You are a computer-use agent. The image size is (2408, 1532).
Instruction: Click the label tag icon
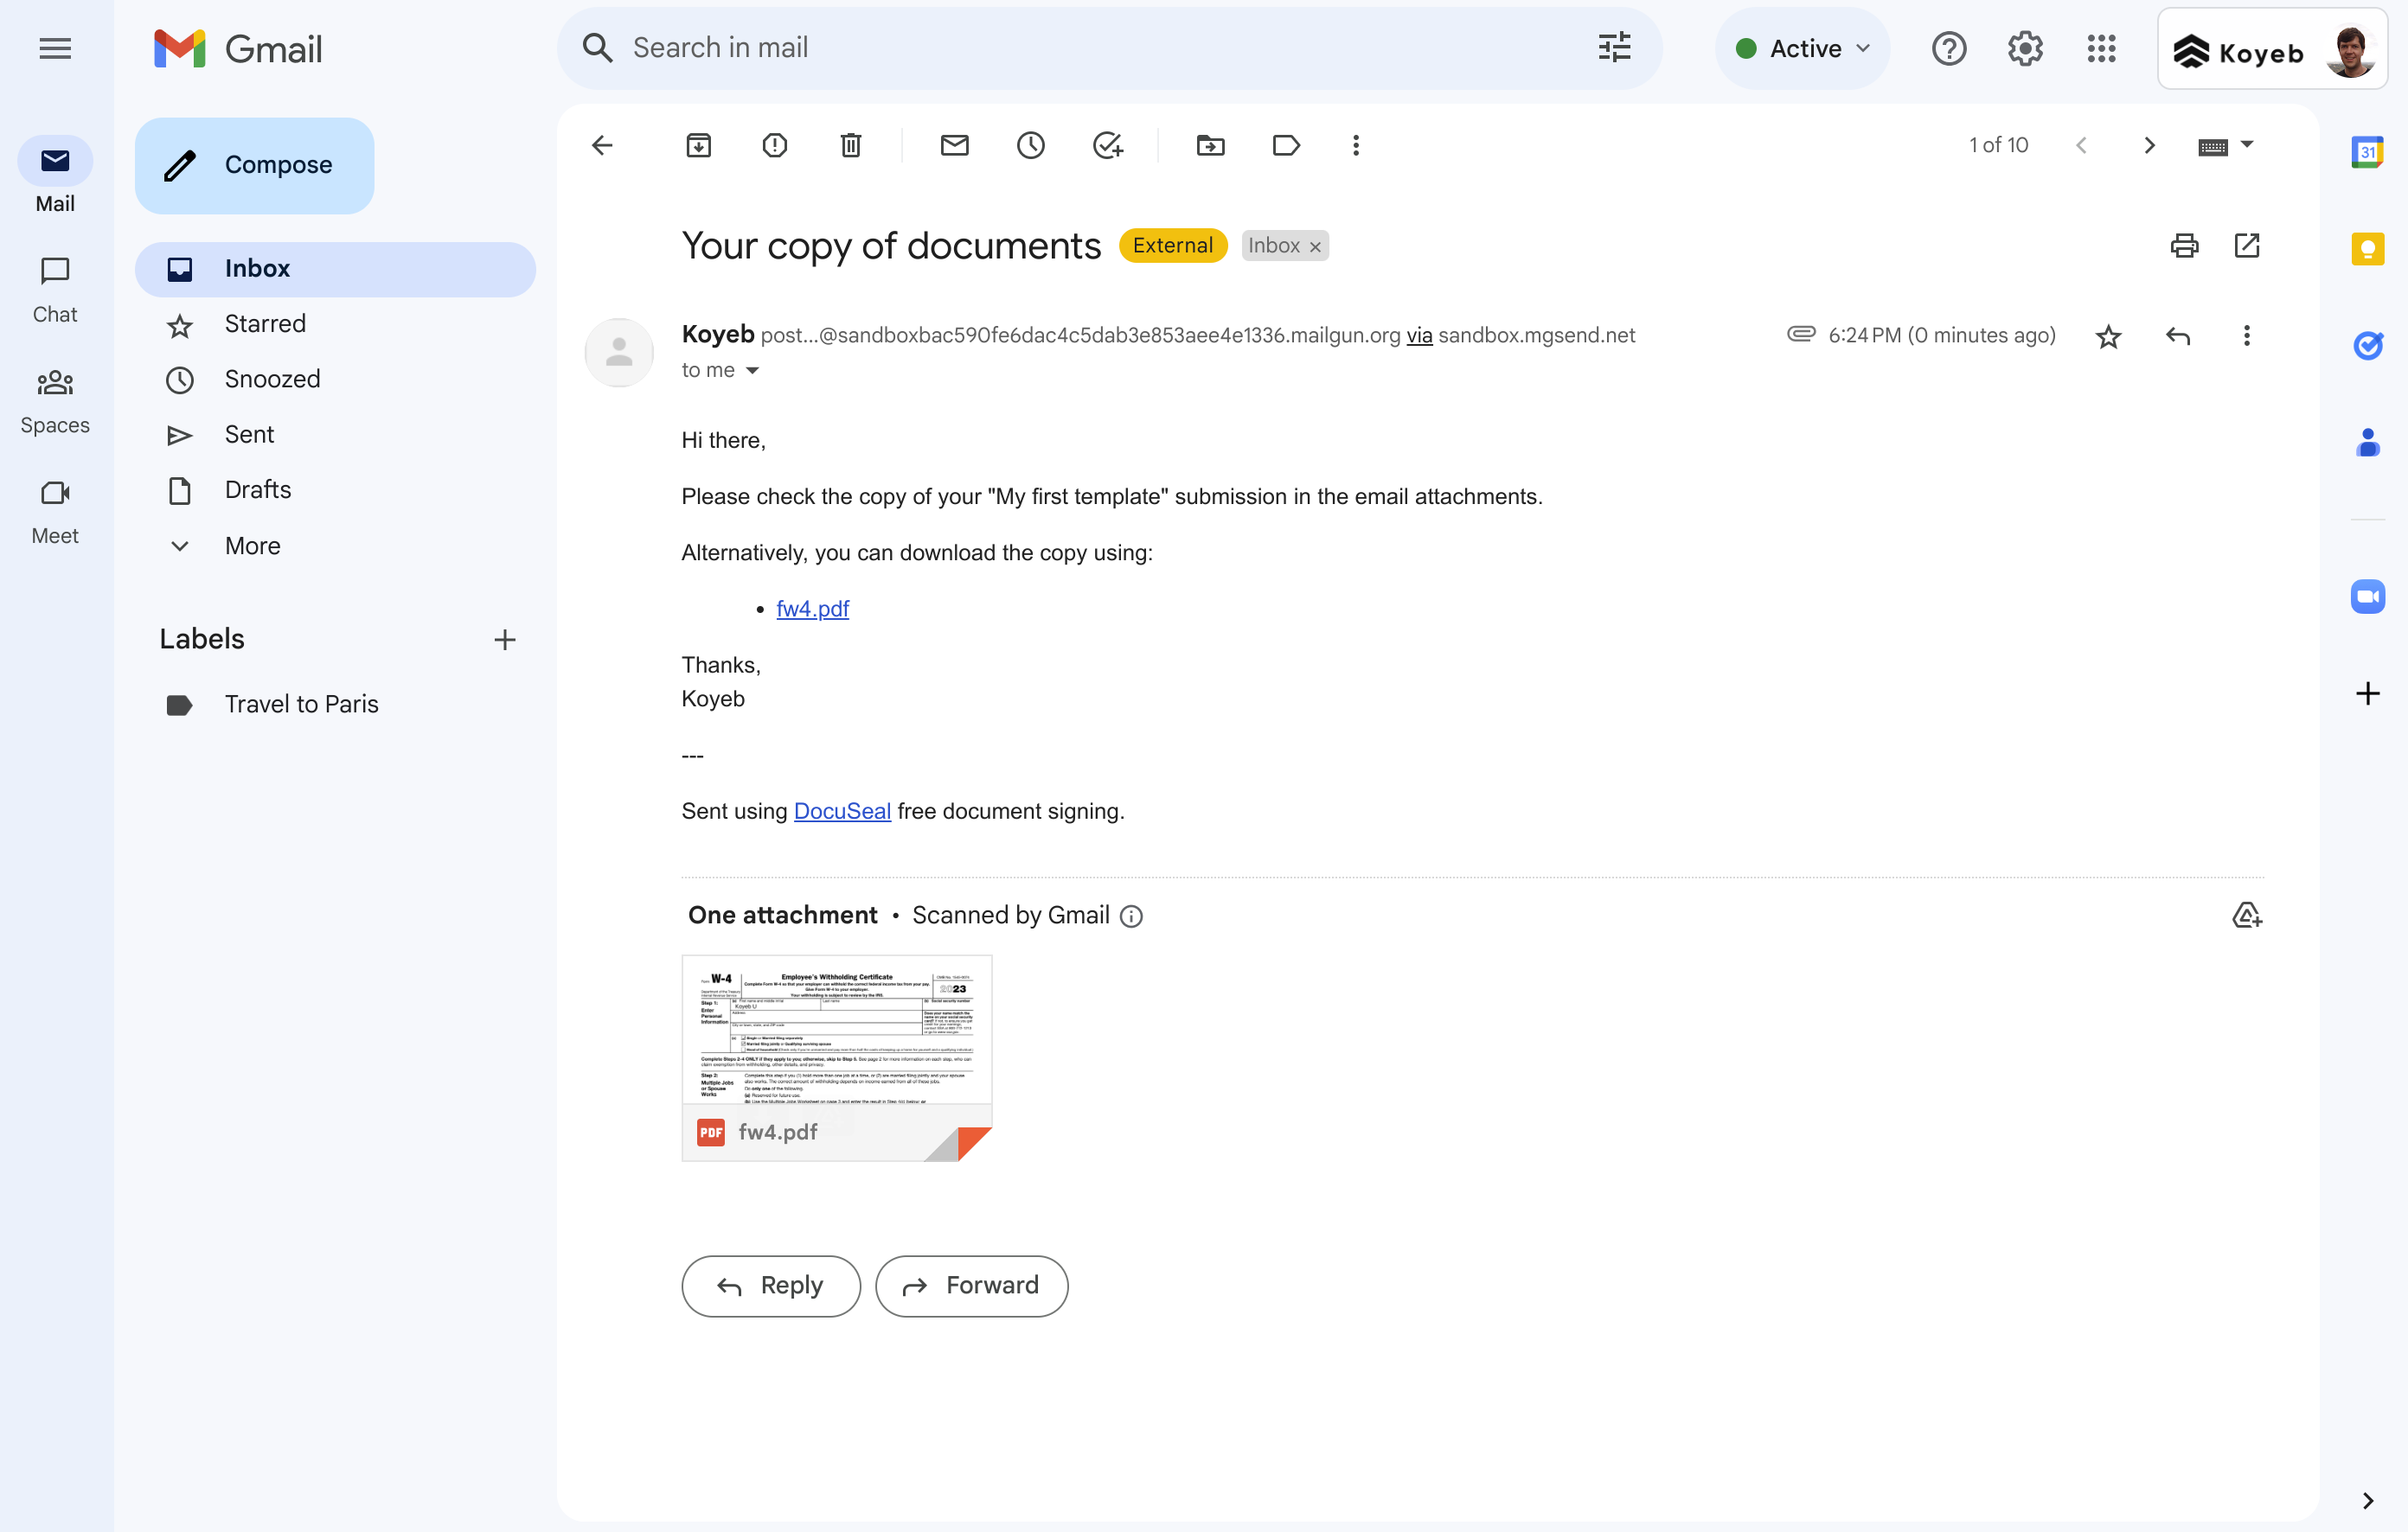[1284, 145]
